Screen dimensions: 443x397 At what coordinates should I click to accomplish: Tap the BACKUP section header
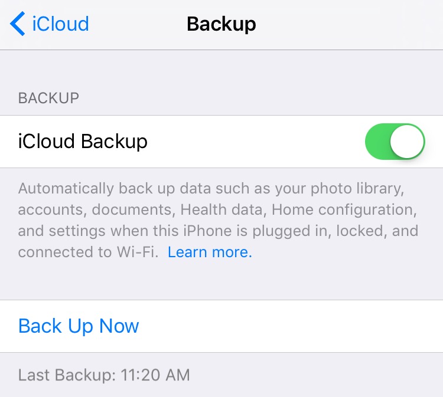48,98
